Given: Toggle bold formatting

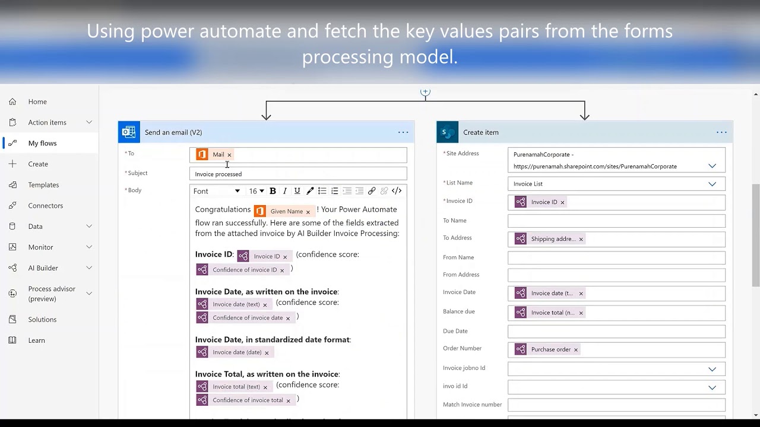Looking at the screenshot, I should tap(273, 191).
